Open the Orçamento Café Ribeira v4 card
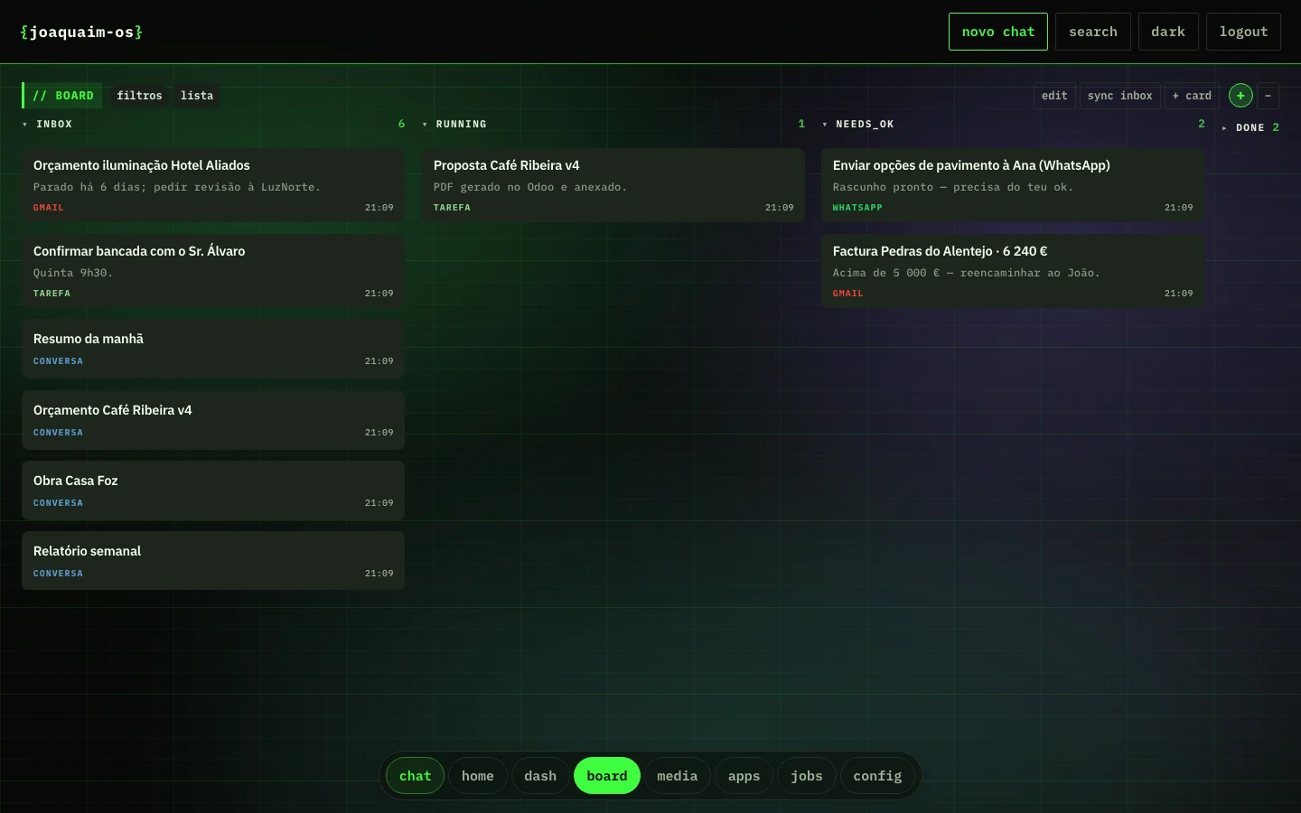The image size is (1301, 813). 213,420
